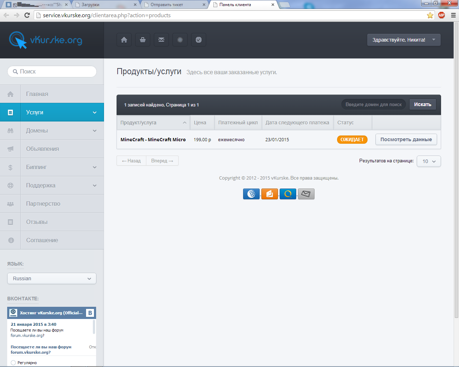Open the Adblock Plus extension icon
Viewport: 459px width, 367px height.
tap(441, 15)
